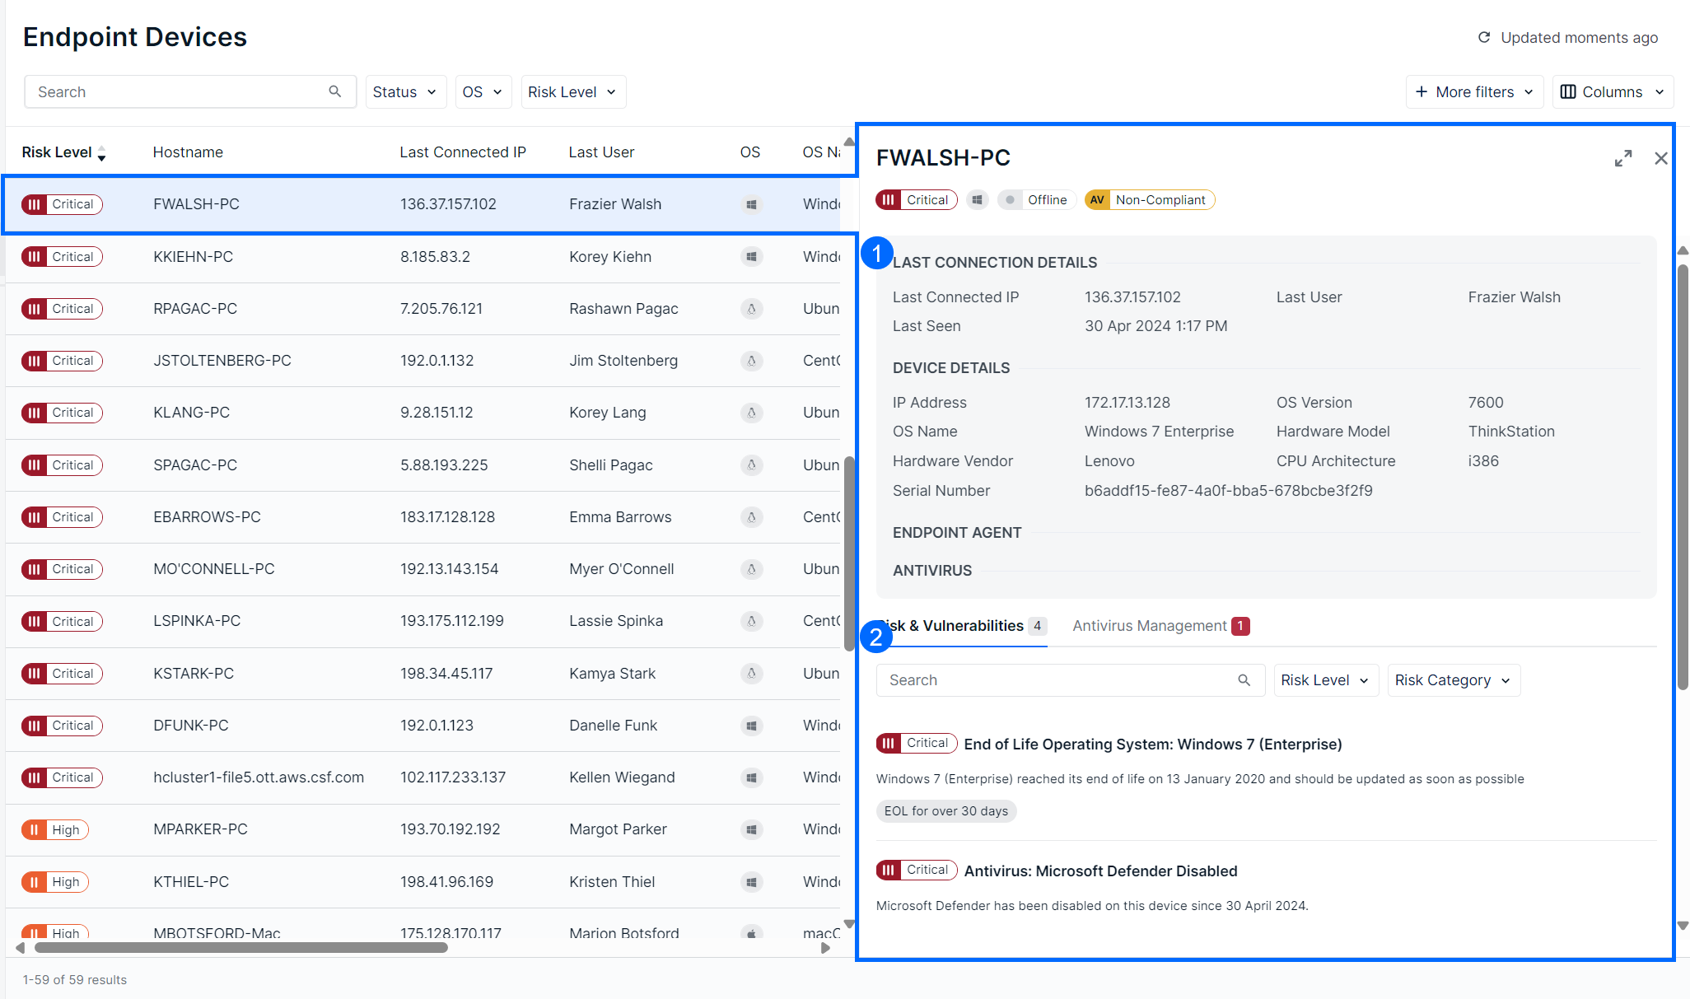Close the FWALSH-PC detail panel

(1660, 158)
